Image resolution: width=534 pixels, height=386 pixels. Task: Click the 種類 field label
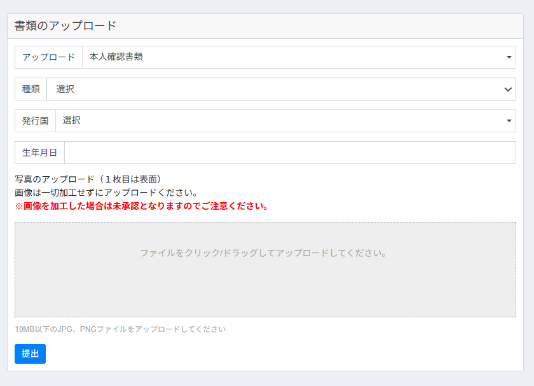[31, 89]
